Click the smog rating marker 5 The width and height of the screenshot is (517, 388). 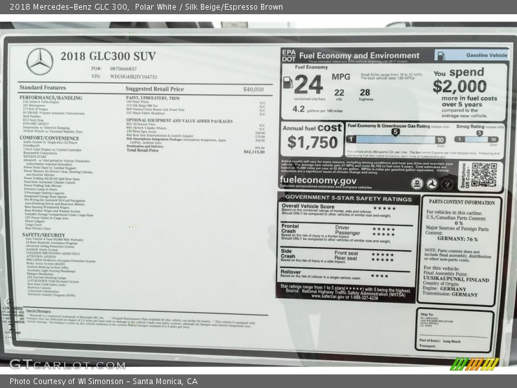[x=480, y=133]
